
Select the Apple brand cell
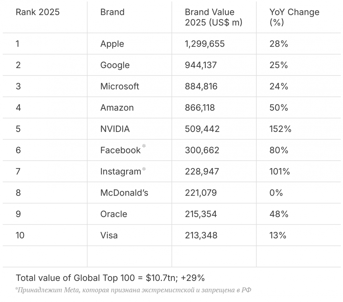(x=112, y=44)
